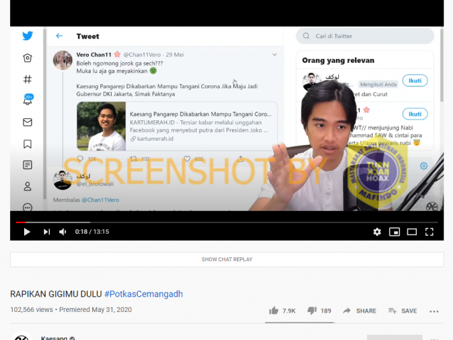Enable miniplayer mode

(394, 232)
